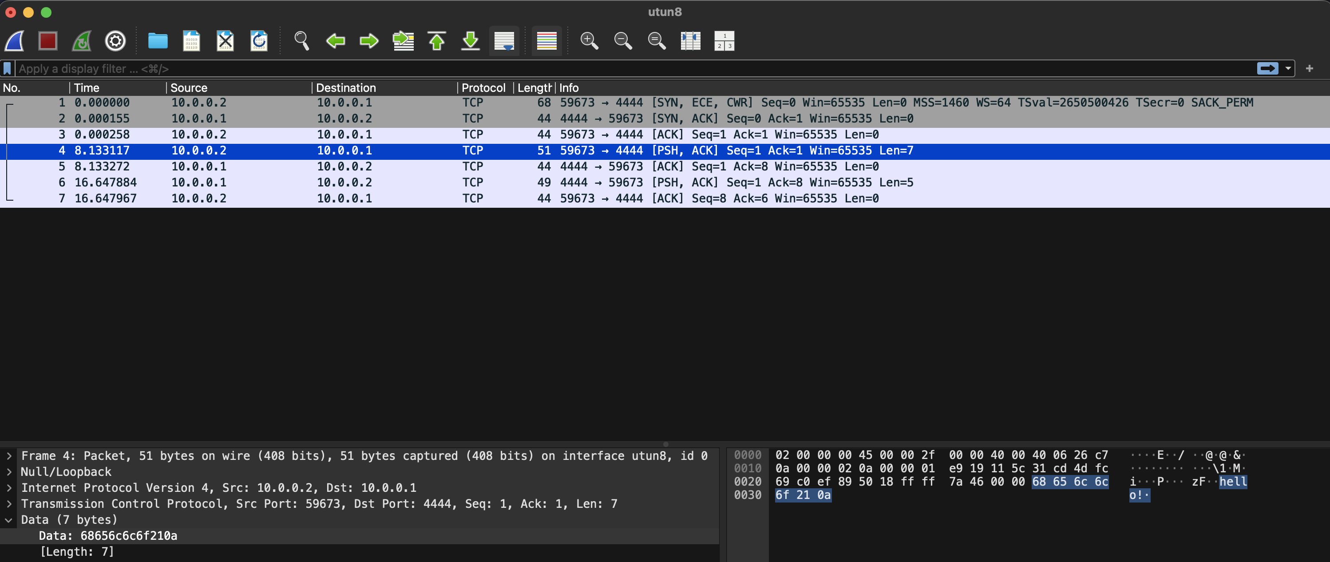
Task: Select packet 3 at time 0.000258
Action: 665,135
